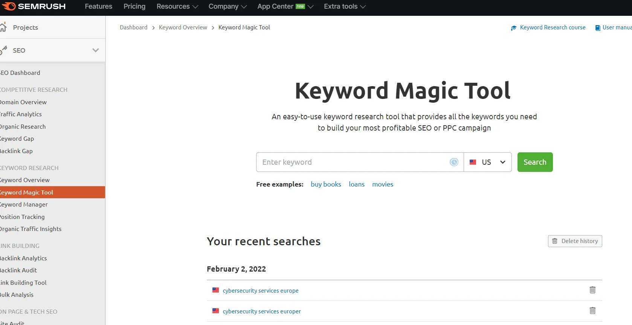This screenshot has height=325, width=632.
Task: Open Organic Research
Action: click(x=23, y=126)
